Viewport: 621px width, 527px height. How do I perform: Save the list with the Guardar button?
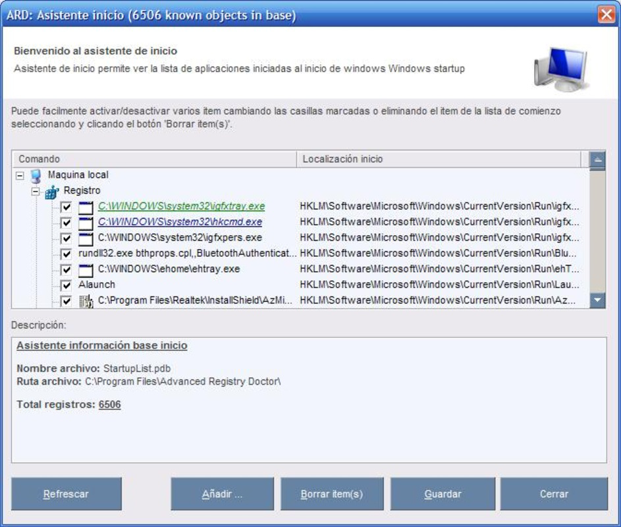[443, 493]
